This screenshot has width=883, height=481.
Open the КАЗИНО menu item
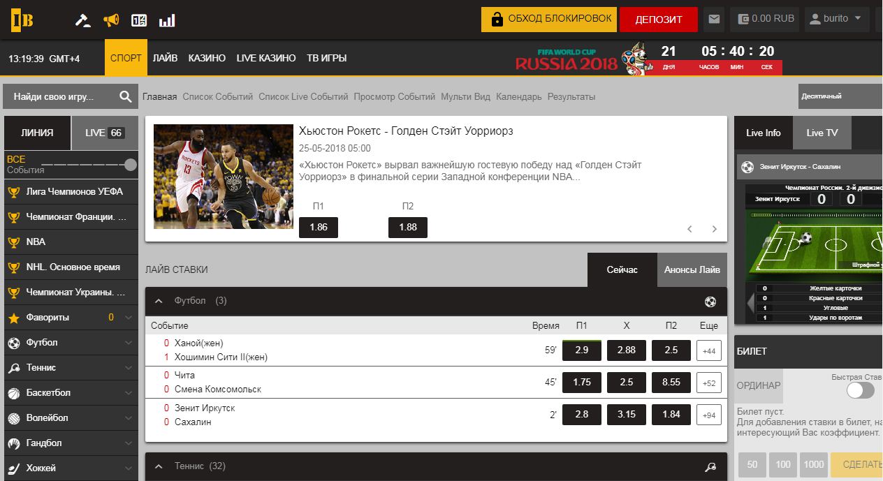tap(207, 58)
